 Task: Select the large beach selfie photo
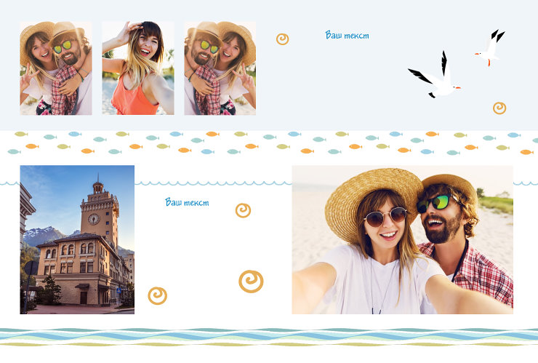point(402,239)
